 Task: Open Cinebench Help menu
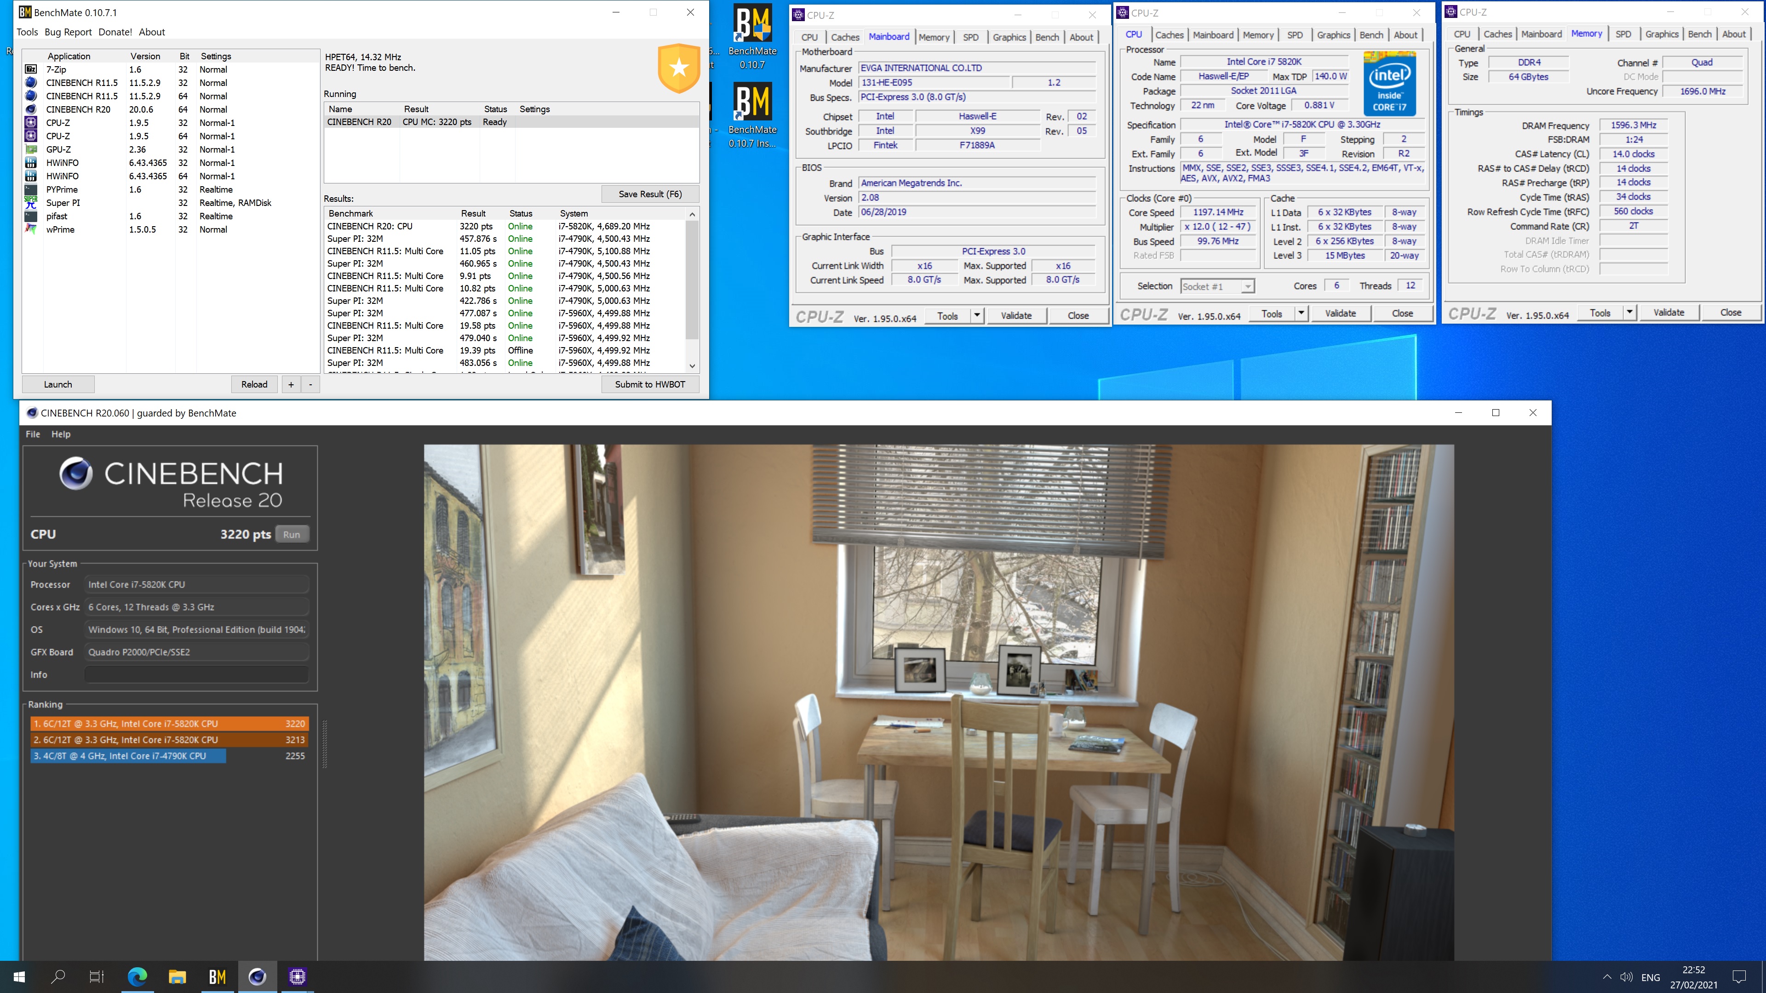coord(61,434)
